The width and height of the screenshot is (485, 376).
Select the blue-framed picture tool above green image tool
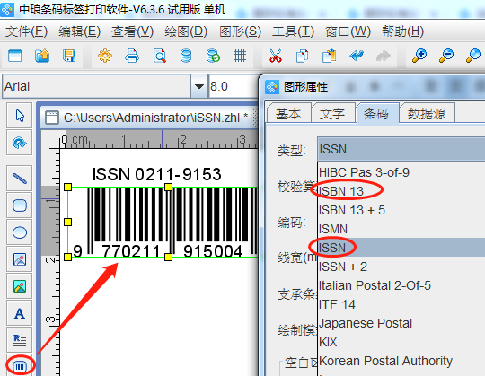[x=20, y=259]
